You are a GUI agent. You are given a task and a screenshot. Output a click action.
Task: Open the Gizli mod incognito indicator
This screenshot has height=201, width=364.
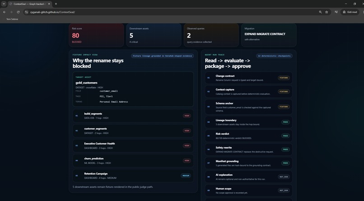[x=350, y=12]
